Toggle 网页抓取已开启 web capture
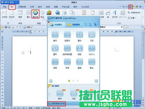Viewport: 145px width, 109px height. coord(57,104)
